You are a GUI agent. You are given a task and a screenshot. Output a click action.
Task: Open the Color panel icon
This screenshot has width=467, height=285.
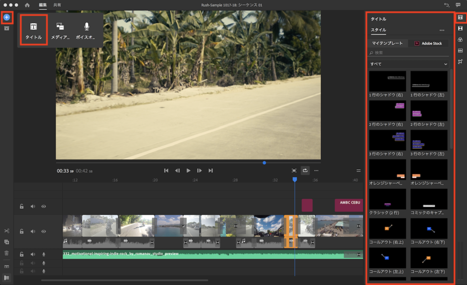coord(460,40)
